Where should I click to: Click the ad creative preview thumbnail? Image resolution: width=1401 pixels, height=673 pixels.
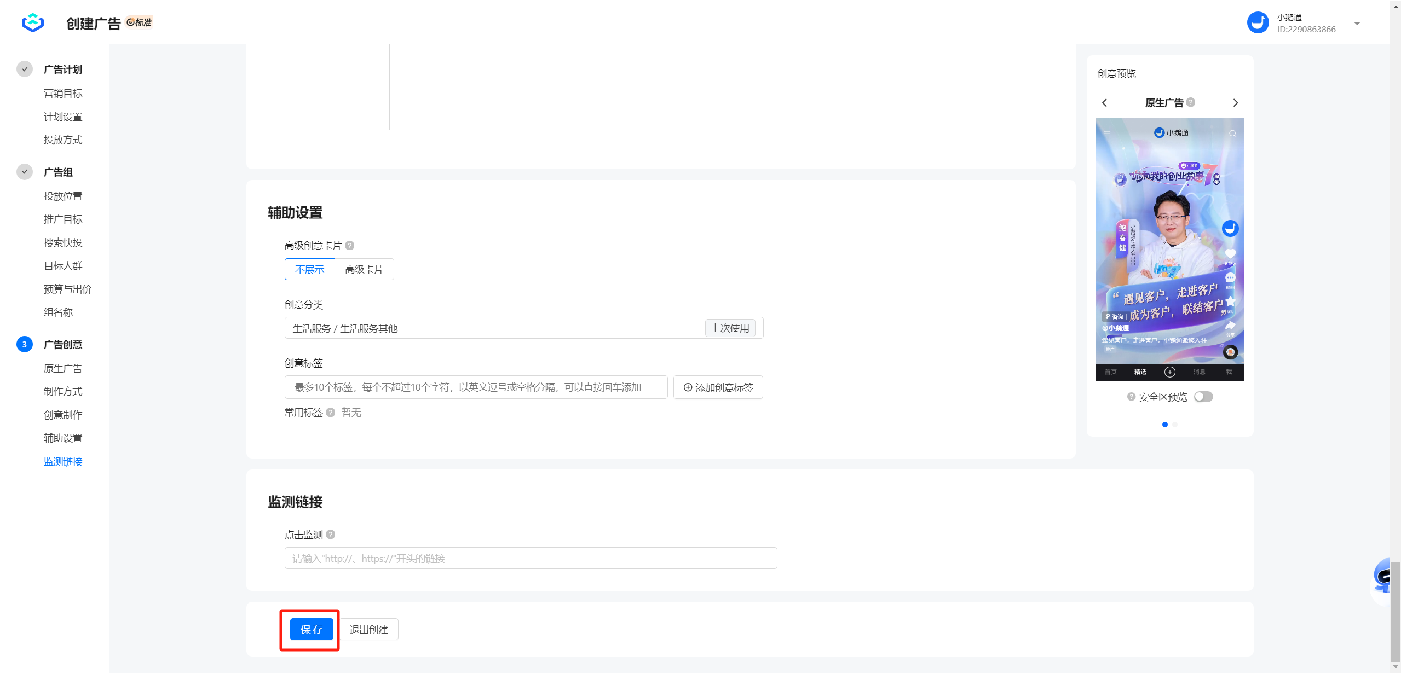(1169, 249)
